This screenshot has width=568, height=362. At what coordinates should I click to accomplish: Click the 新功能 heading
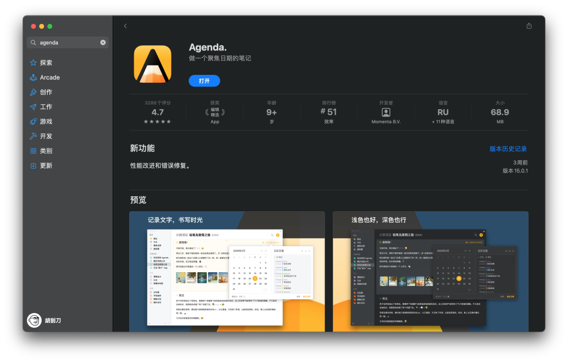[x=143, y=149]
